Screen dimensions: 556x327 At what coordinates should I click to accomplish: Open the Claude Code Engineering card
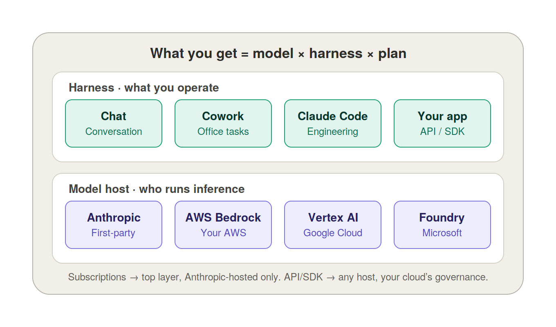(x=333, y=123)
